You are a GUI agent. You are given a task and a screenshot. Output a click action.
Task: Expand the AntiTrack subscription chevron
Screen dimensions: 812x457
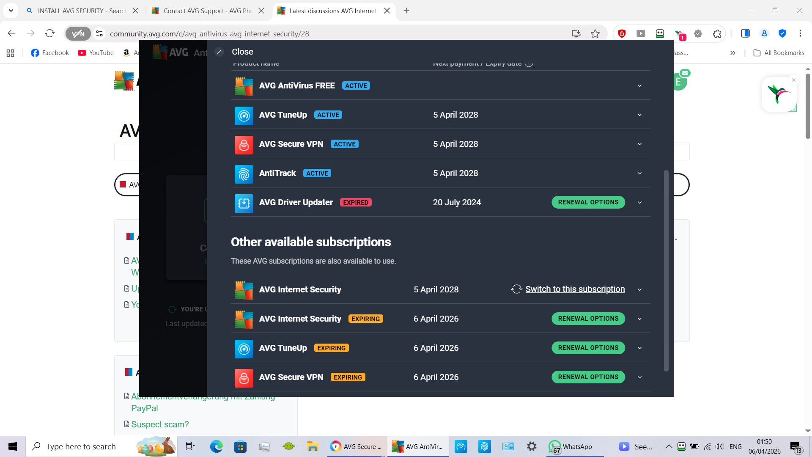click(x=639, y=173)
